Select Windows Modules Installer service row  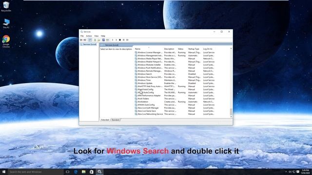tap(175, 65)
